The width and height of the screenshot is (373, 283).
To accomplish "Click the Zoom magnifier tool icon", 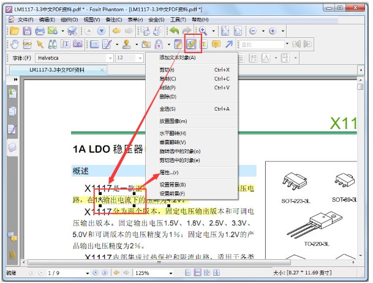I will pos(203,31).
